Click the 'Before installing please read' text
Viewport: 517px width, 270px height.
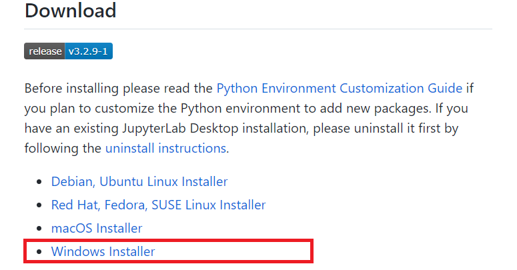[119, 88]
